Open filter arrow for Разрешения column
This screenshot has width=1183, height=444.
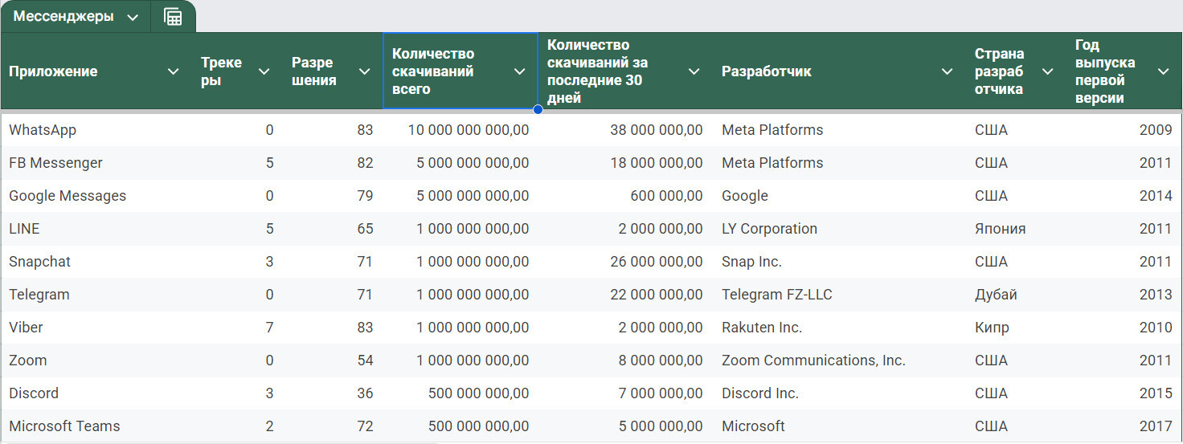click(364, 71)
